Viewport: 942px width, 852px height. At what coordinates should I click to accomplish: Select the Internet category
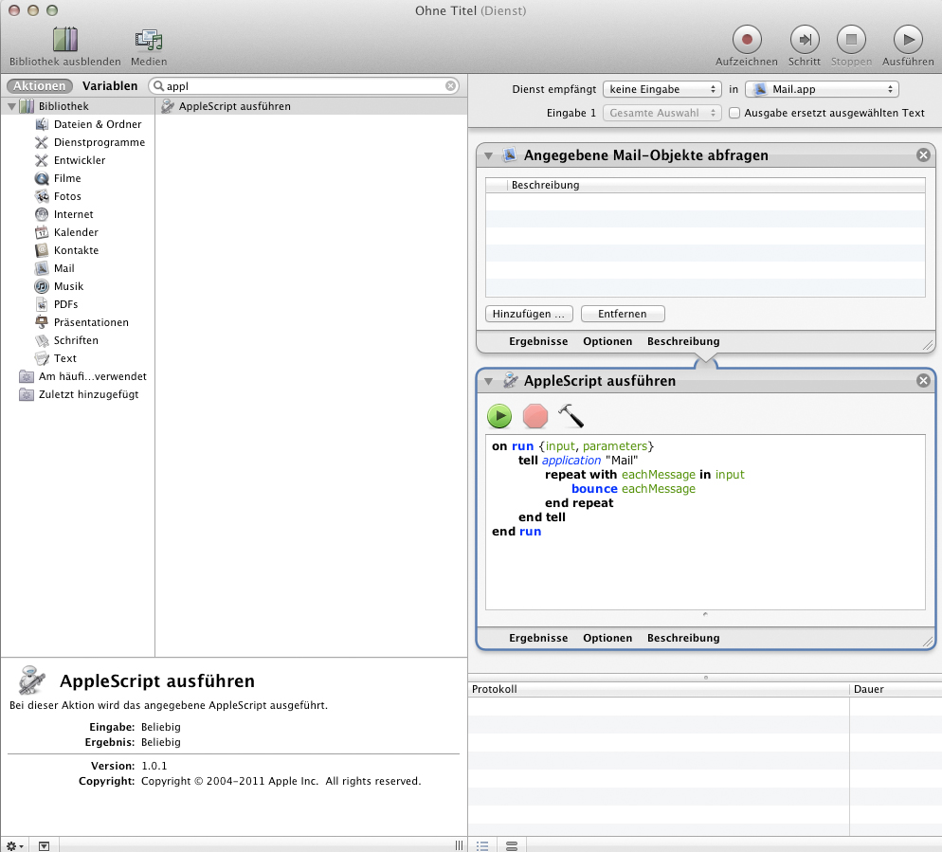(73, 214)
